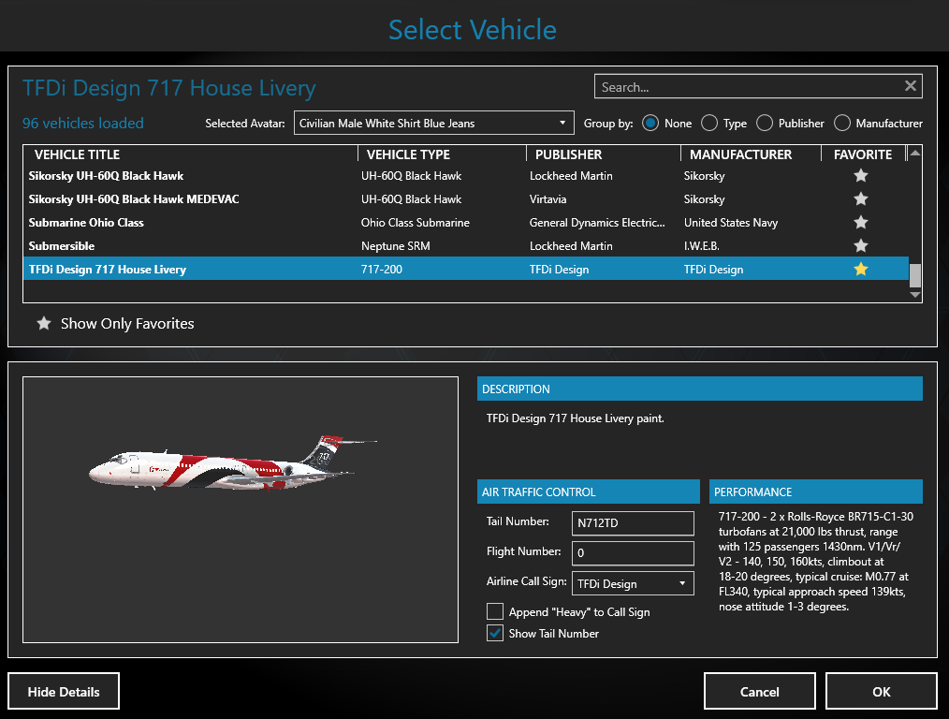Click the DESCRIPTION section header
Viewport: 949px width, 719px height.
click(700, 389)
